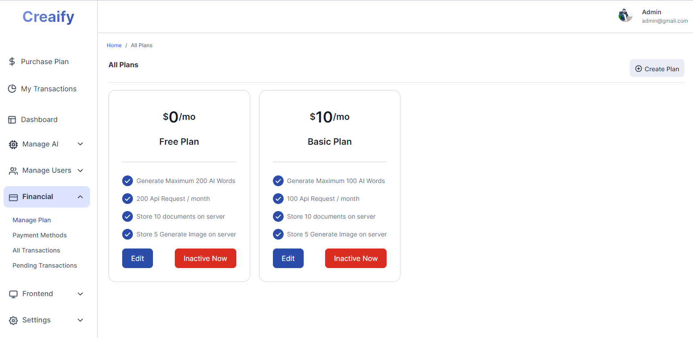
Task: Click the Manage Users people icon
Action: pos(13,171)
